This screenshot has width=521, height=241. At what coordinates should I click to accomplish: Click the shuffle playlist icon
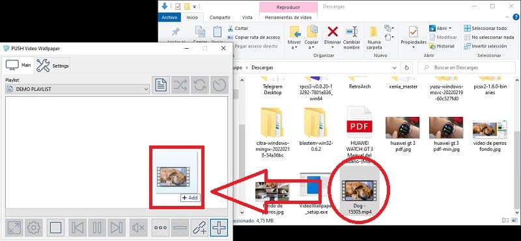click(x=180, y=85)
